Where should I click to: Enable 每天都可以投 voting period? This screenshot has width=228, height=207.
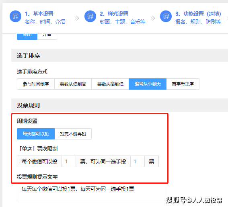[x=36, y=134]
